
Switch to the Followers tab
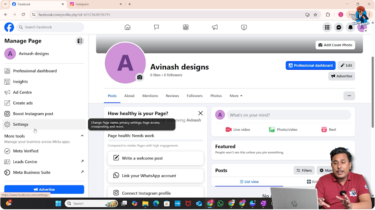click(195, 96)
